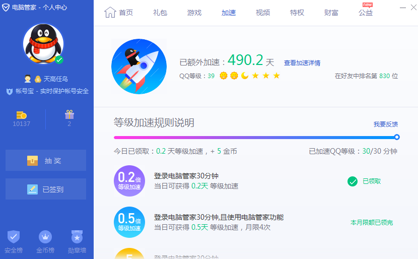Select the 公益 tab
Screen dimensions: 418x259
coord(366,13)
